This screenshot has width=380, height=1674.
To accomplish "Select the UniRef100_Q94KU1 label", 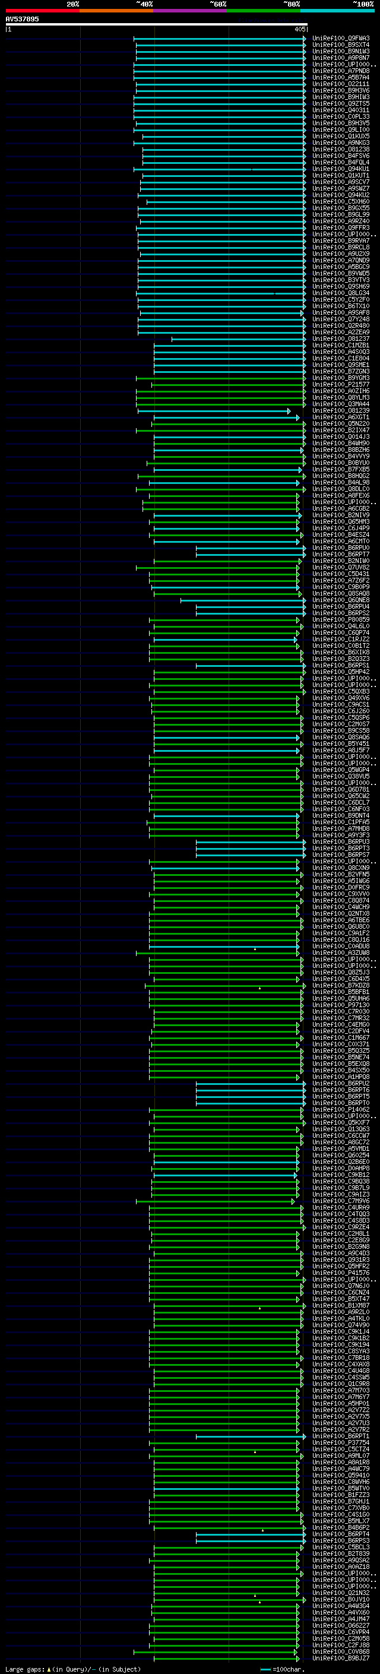I will point(341,168).
